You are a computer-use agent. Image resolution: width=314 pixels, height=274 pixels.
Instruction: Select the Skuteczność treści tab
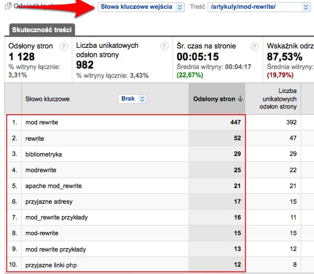pos(42,30)
